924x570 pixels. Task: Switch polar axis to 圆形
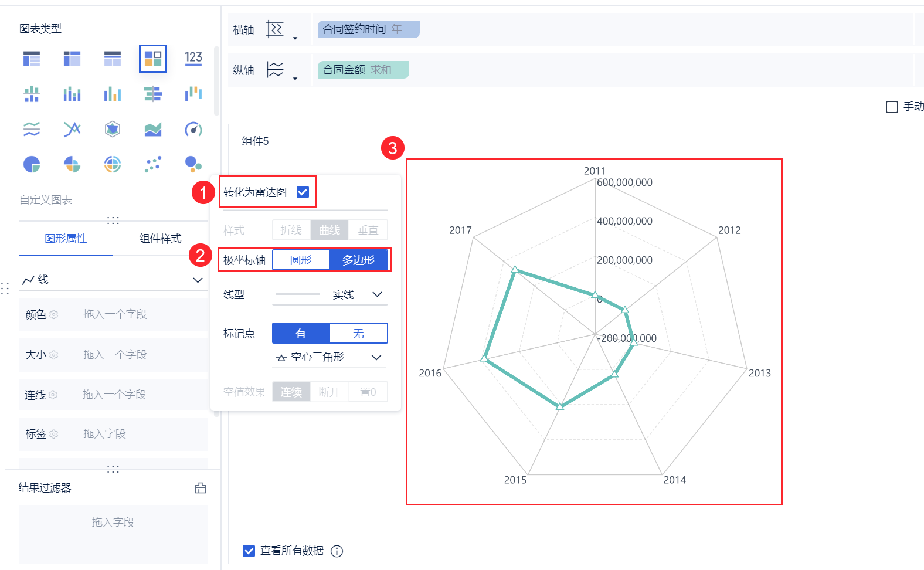(301, 260)
